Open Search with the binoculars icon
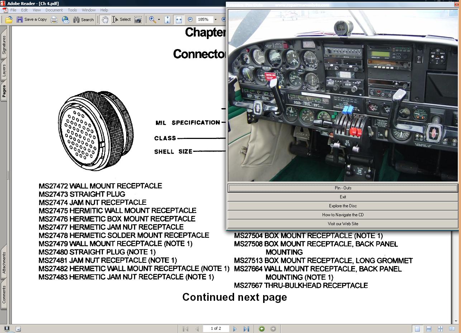Viewport: 461px width, 333px height. pos(76,20)
